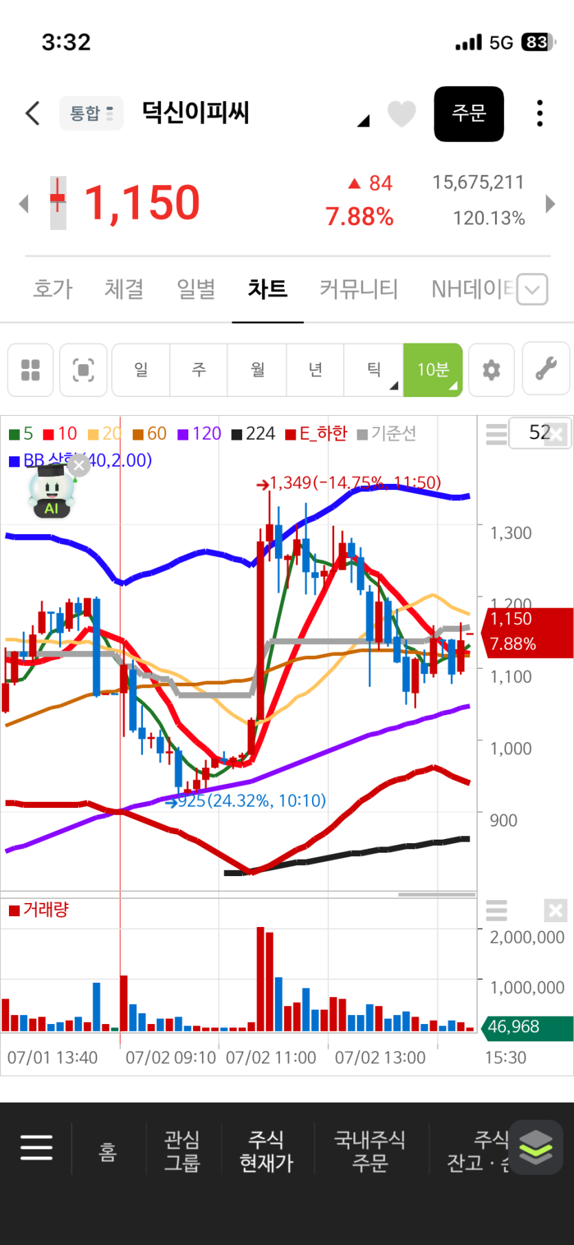Toggle the 10분 minute interval button
Viewport: 574px width, 1245px height.
[432, 370]
